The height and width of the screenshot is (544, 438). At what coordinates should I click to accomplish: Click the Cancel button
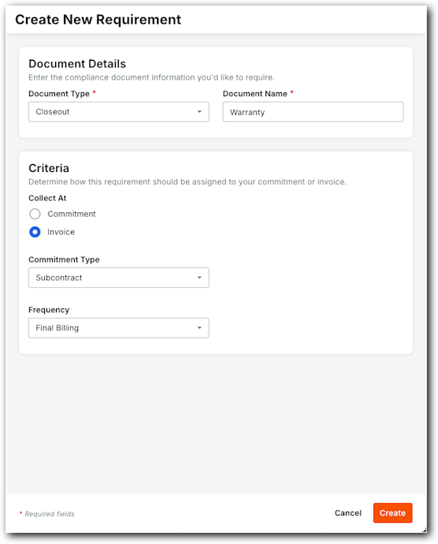coord(348,512)
